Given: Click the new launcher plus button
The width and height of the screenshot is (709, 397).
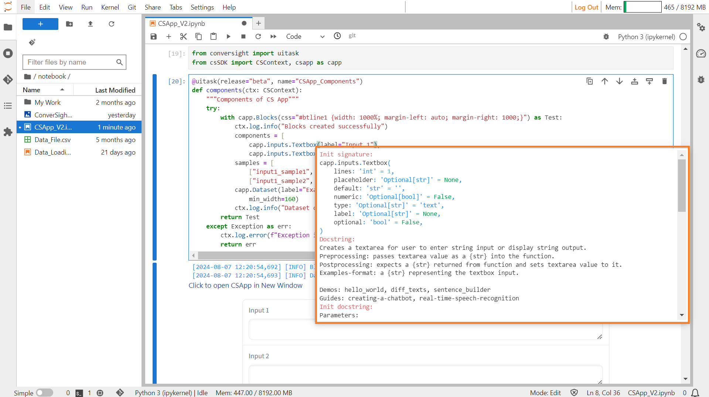Looking at the screenshot, I should 40,24.
